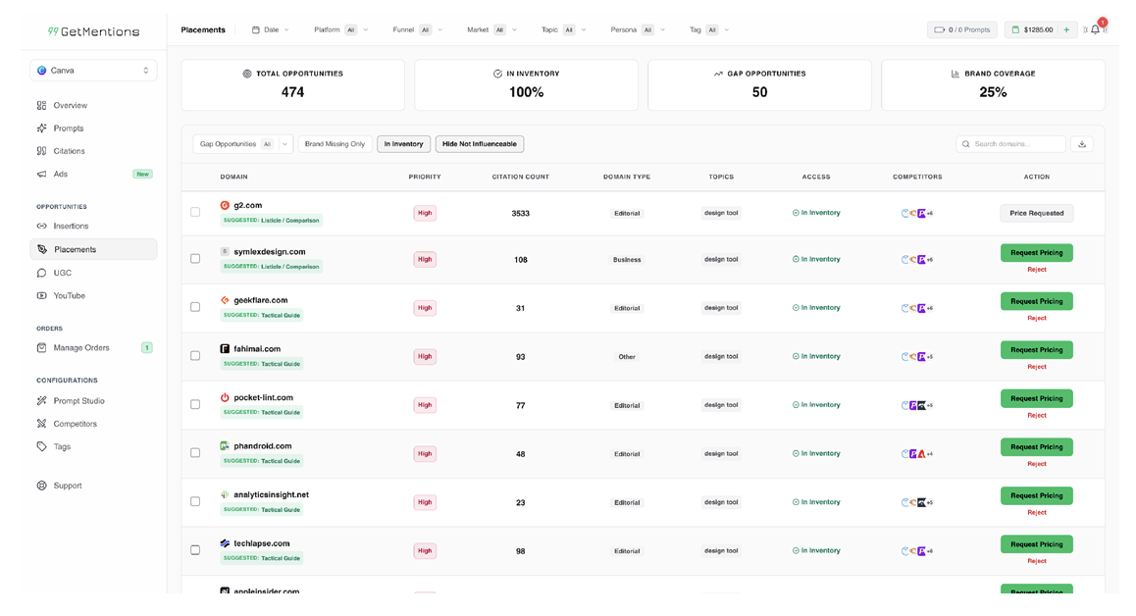Click the pocket-lint.com power favicon
1136x616 pixels.
coord(225,397)
